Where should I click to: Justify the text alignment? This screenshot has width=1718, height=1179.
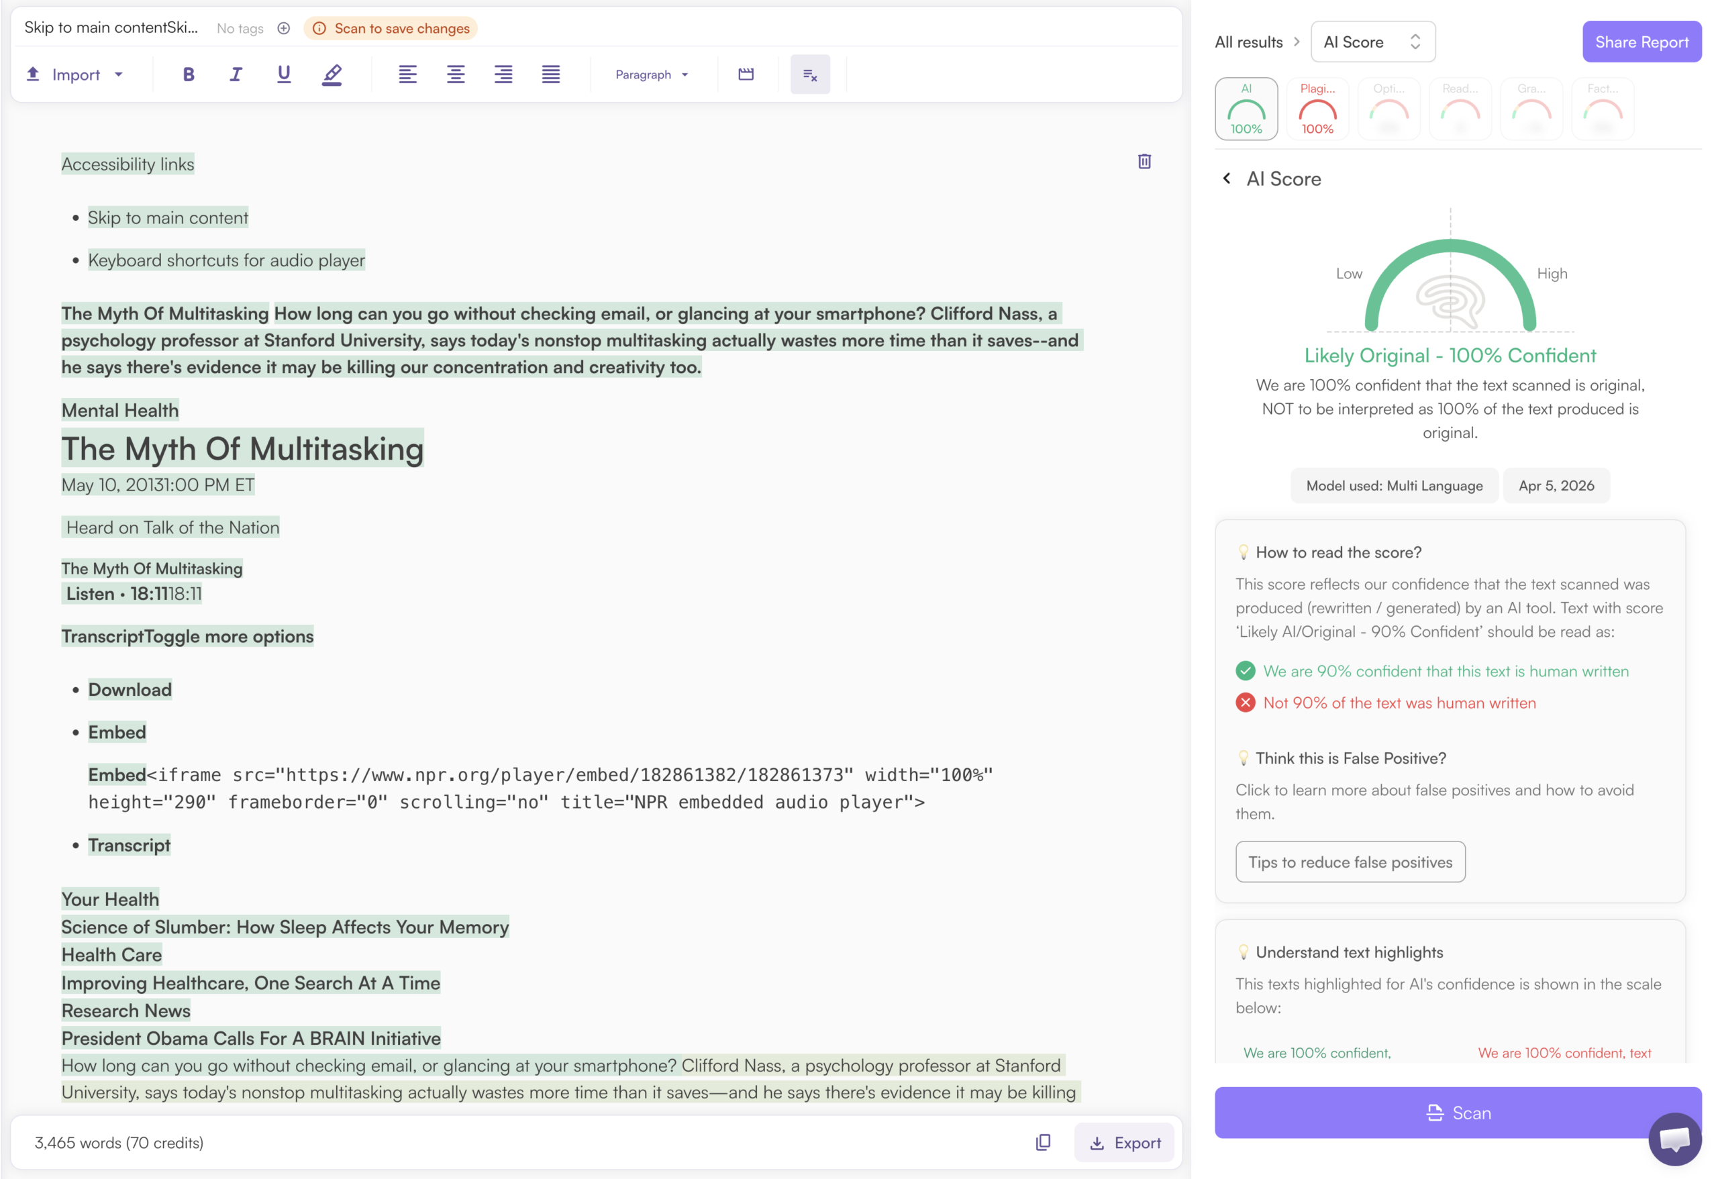pyautogui.click(x=551, y=74)
